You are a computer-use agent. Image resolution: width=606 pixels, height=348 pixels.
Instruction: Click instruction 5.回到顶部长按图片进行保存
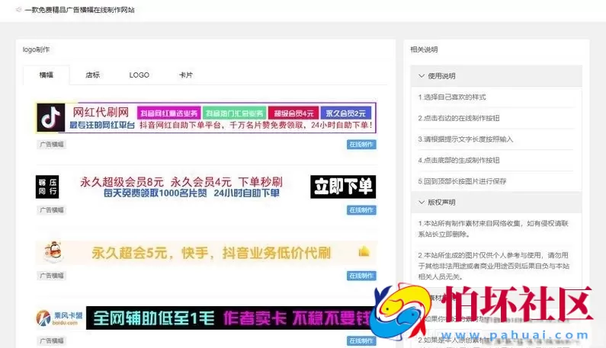[x=462, y=181]
